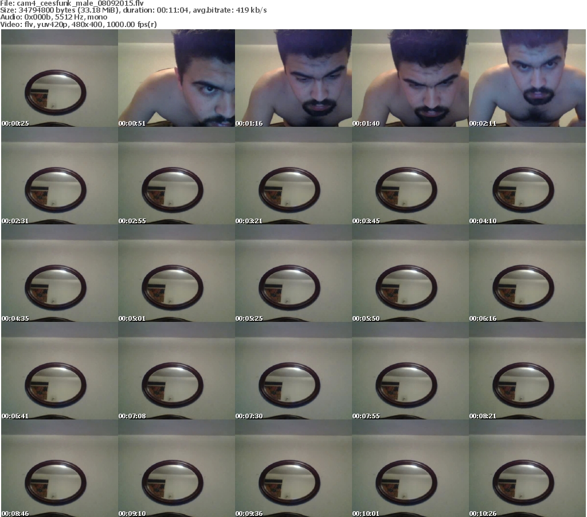Image resolution: width=587 pixels, height=517 pixels.
Task: Click the duration value 00:11:04
Action: click(x=173, y=10)
